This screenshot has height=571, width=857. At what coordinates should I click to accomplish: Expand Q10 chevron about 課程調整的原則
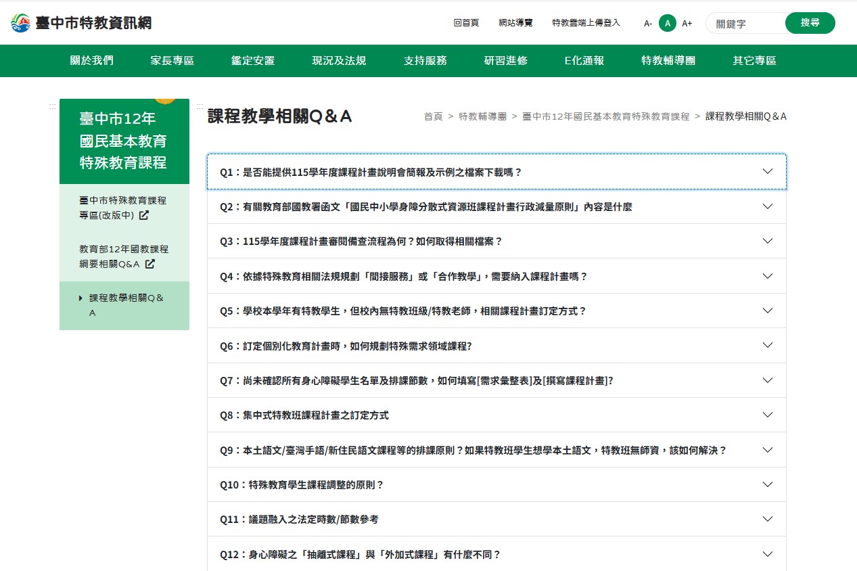point(767,484)
